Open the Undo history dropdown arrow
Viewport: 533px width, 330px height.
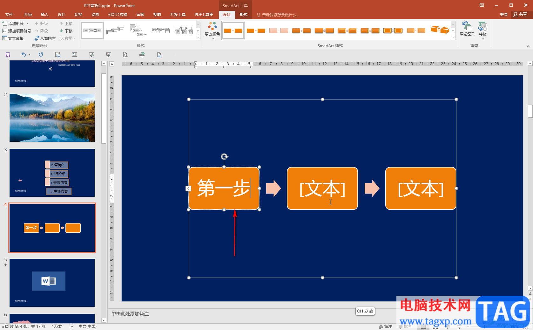30,55
